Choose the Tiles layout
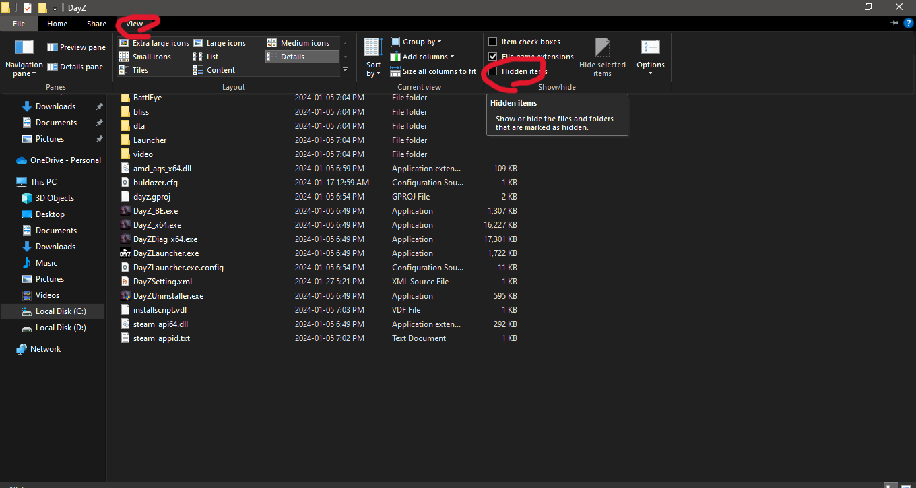The width and height of the screenshot is (916, 488). pyautogui.click(x=133, y=70)
